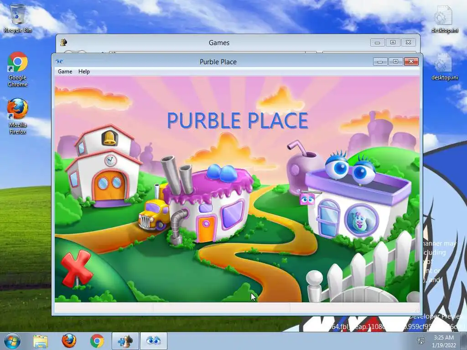Click the Games window title bar
The width and height of the screenshot is (467, 350).
[219, 42]
